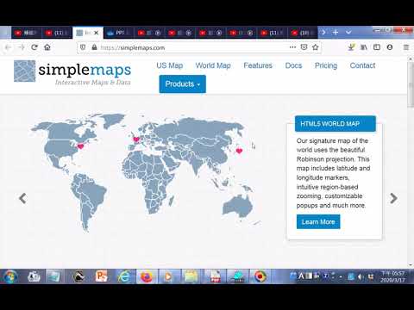The height and width of the screenshot is (310, 414).
Task: Open the Firefox hamburger menu
Action: (x=406, y=47)
